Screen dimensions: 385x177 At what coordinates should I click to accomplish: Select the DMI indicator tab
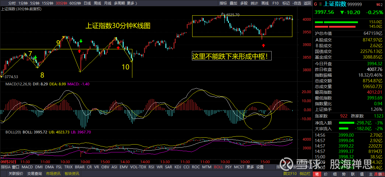pos(39,167)
